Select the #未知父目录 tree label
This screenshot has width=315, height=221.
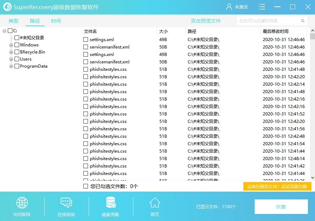tap(32, 38)
